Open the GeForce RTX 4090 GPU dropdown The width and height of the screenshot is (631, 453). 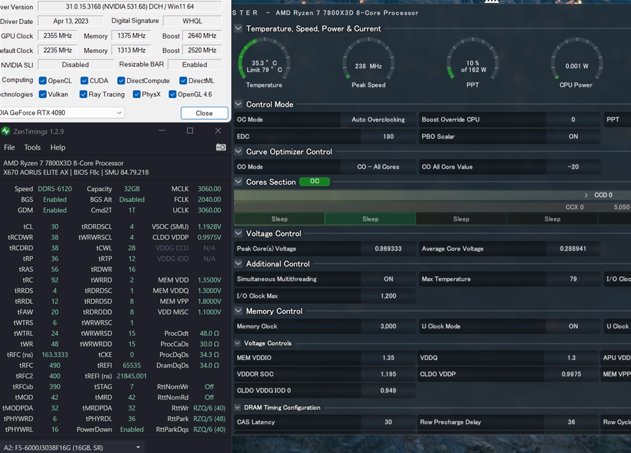[x=62, y=113]
